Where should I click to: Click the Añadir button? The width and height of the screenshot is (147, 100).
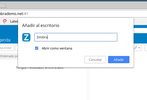[119, 60]
